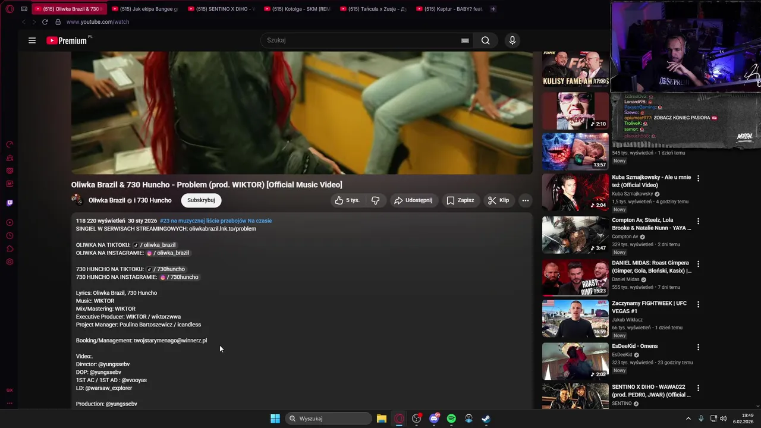Open Steam from the taskbar
Viewport: 761px width, 428px height.
pyautogui.click(x=486, y=418)
